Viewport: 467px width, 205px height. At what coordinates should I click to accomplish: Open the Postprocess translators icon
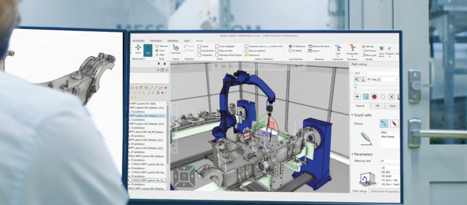pos(352,50)
